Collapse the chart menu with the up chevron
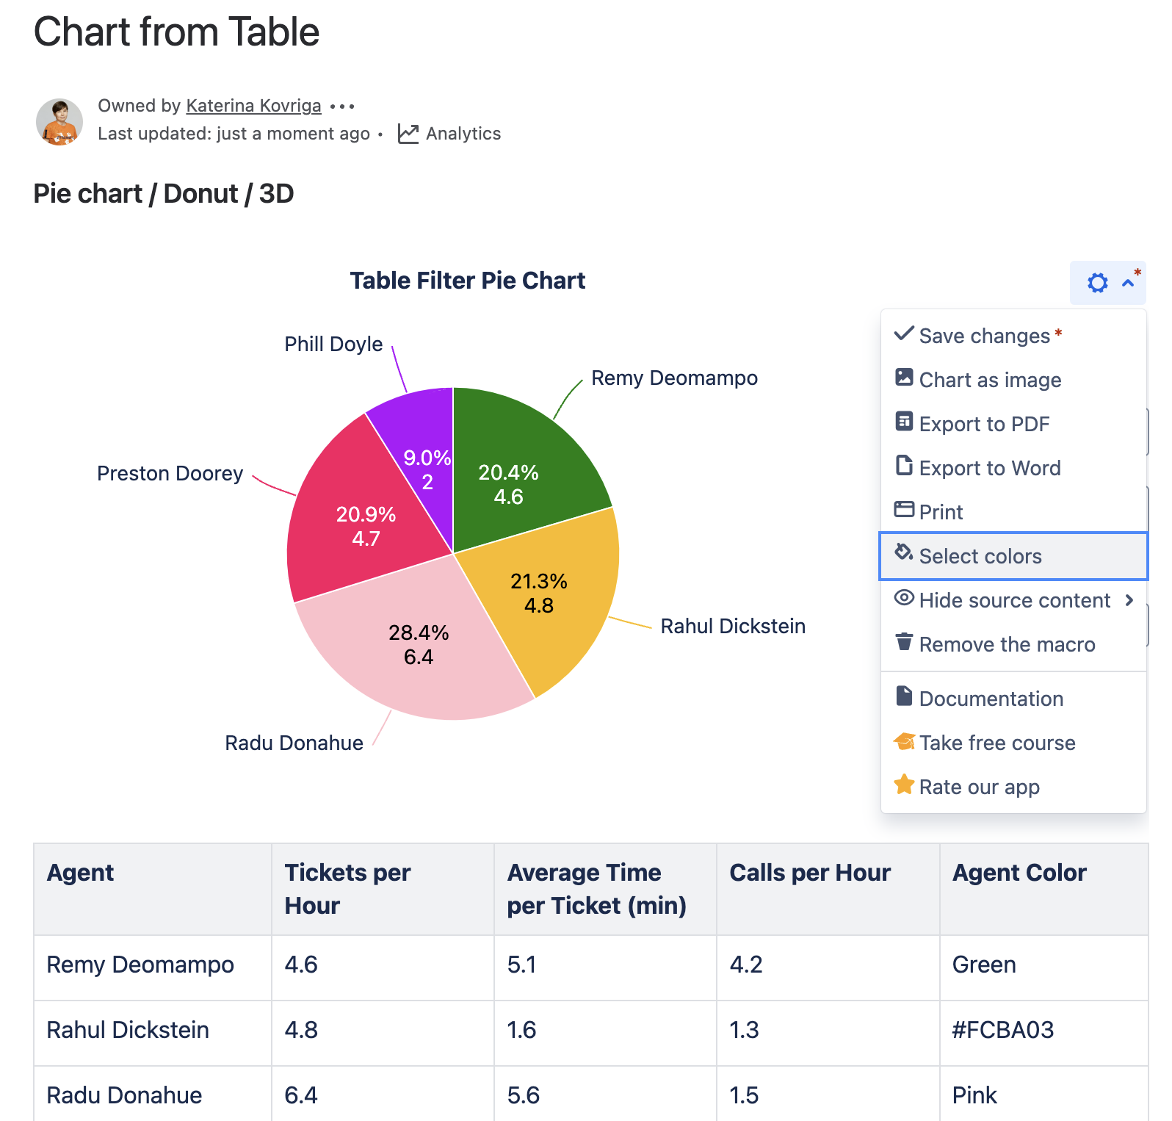The height and width of the screenshot is (1121, 1172). (1128, 283)
